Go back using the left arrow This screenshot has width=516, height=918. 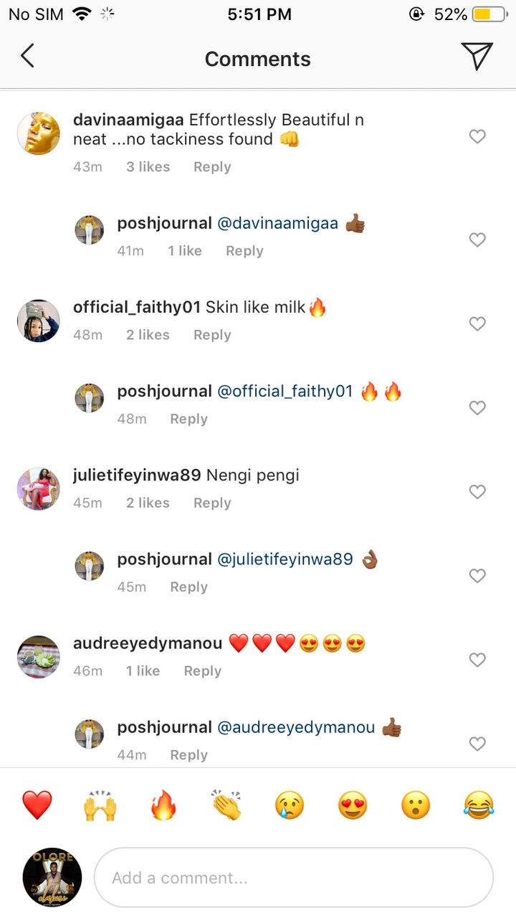point(27,56)
